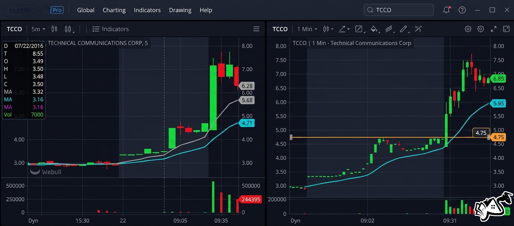The width and height of the screenshot is (514, 226).
Task: Click the magenta MA 3.16 row
Action: 23,107
